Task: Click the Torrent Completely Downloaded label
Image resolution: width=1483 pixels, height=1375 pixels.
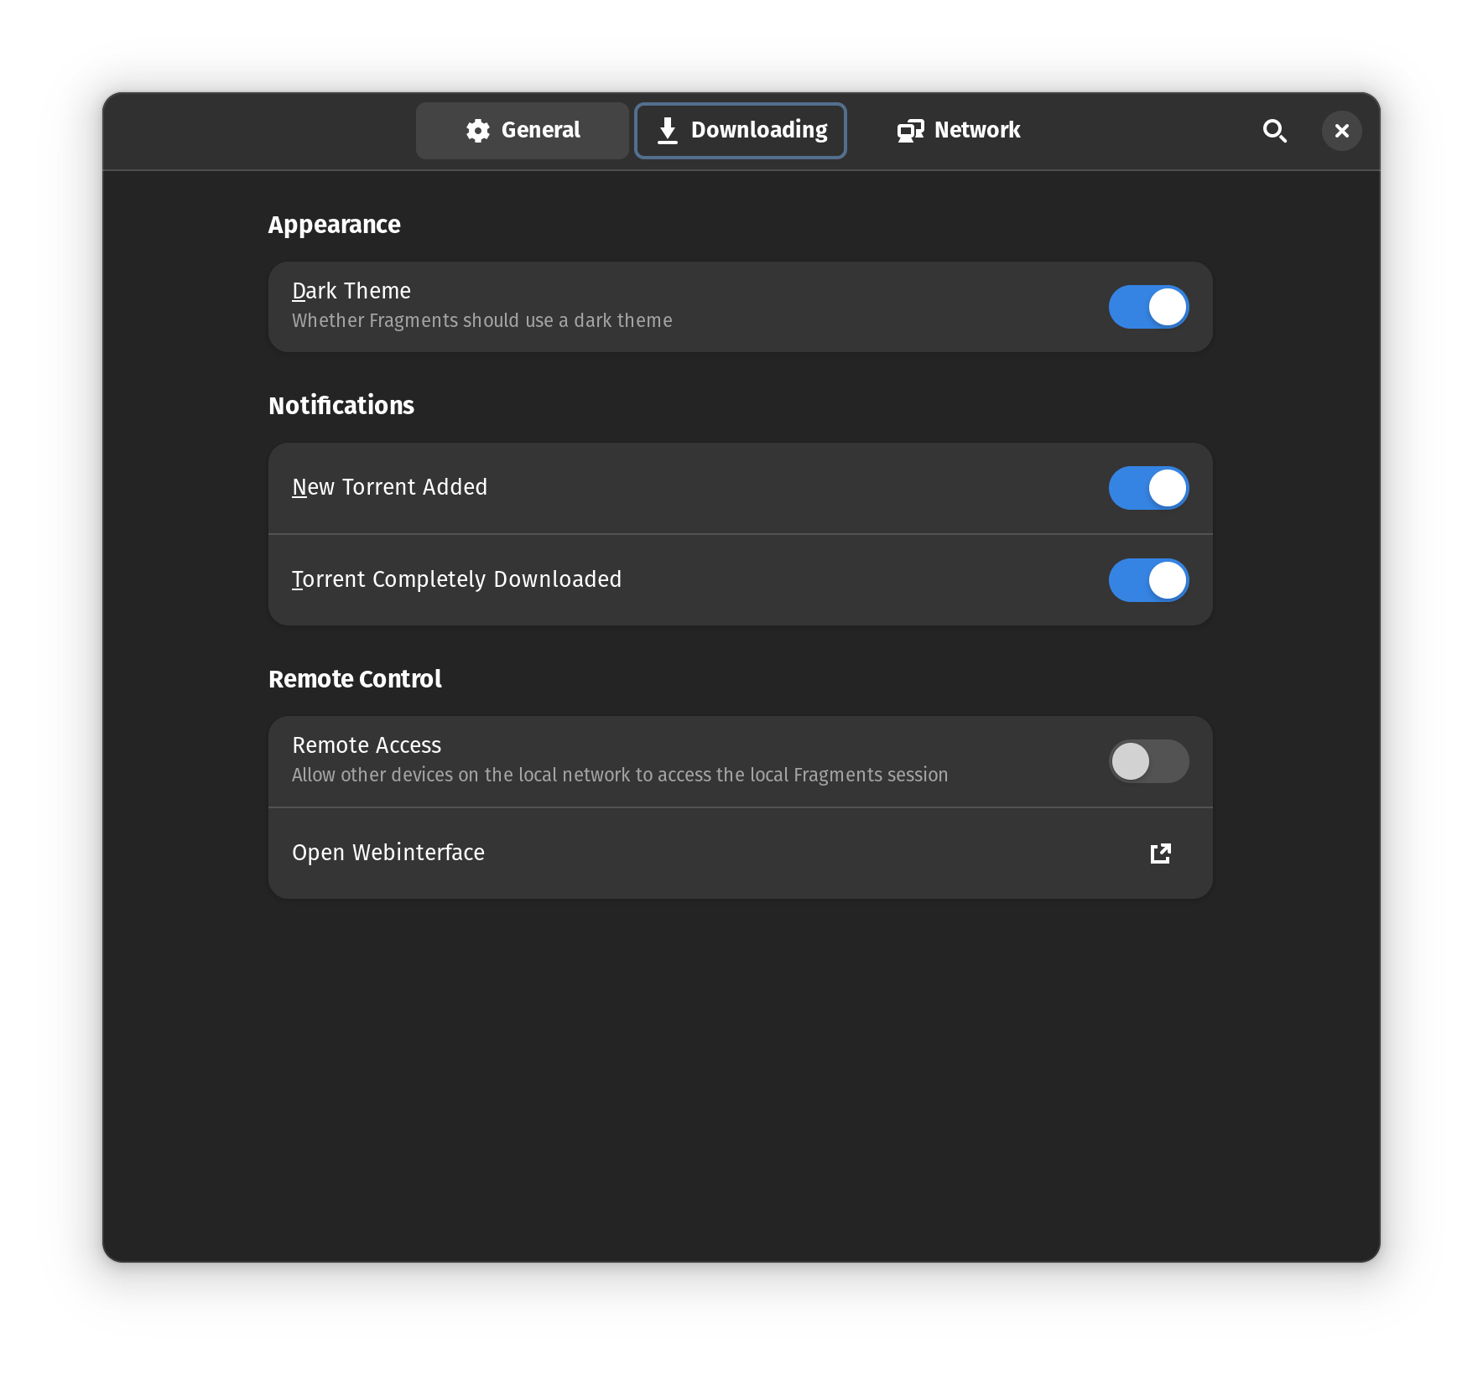Action: pyautogui.click(x=456, y=579)
